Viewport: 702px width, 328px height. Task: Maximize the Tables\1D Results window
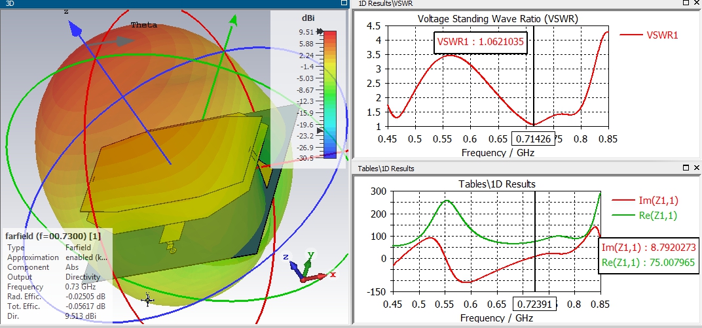pyautogui.click(x=686, y=167)
